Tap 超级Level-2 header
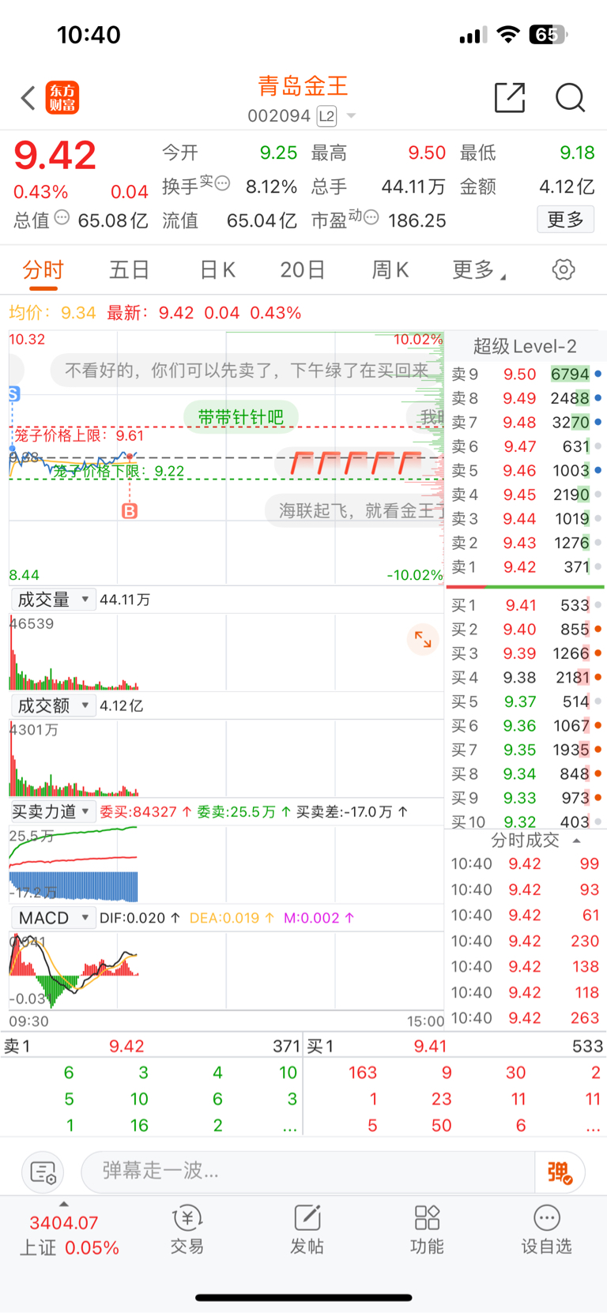The height and width of the screenshot is (1313, 607). [x=525, y=346]
